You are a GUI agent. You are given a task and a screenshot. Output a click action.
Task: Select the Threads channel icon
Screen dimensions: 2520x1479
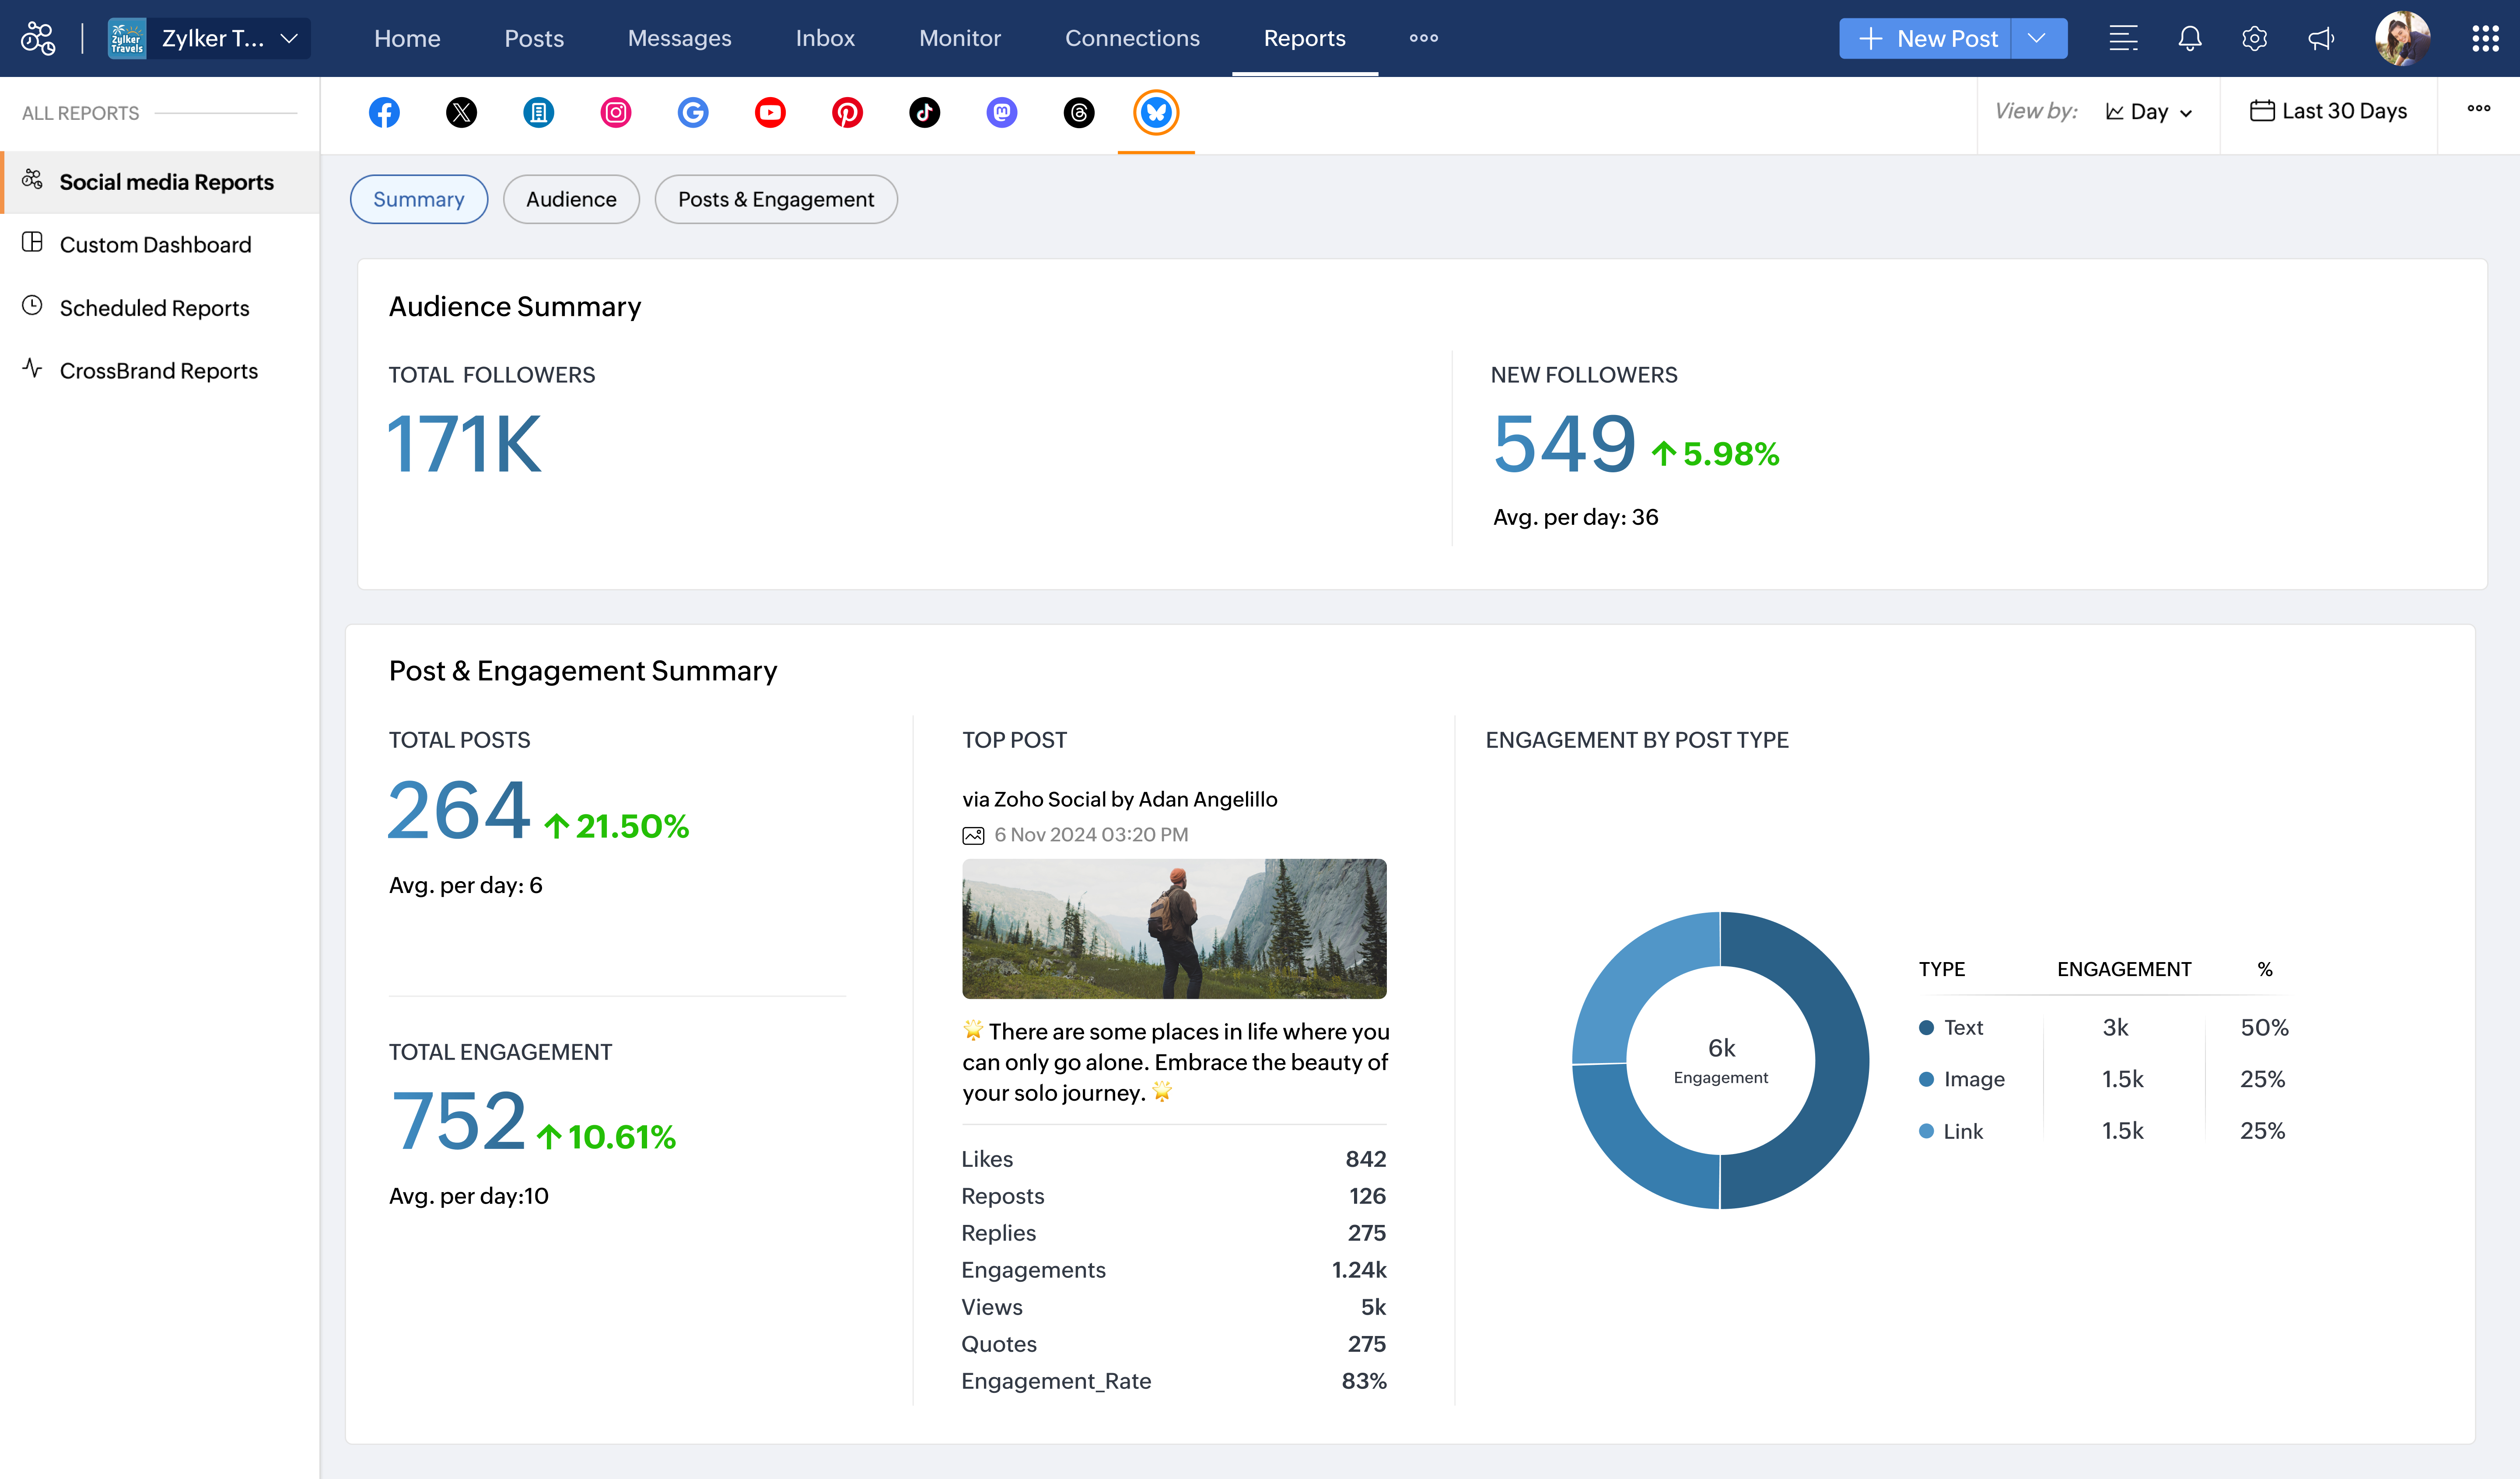coord(1078,112)
